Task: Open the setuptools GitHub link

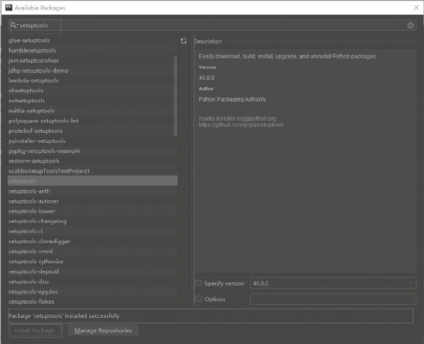Action: click(x=241, y=125)
